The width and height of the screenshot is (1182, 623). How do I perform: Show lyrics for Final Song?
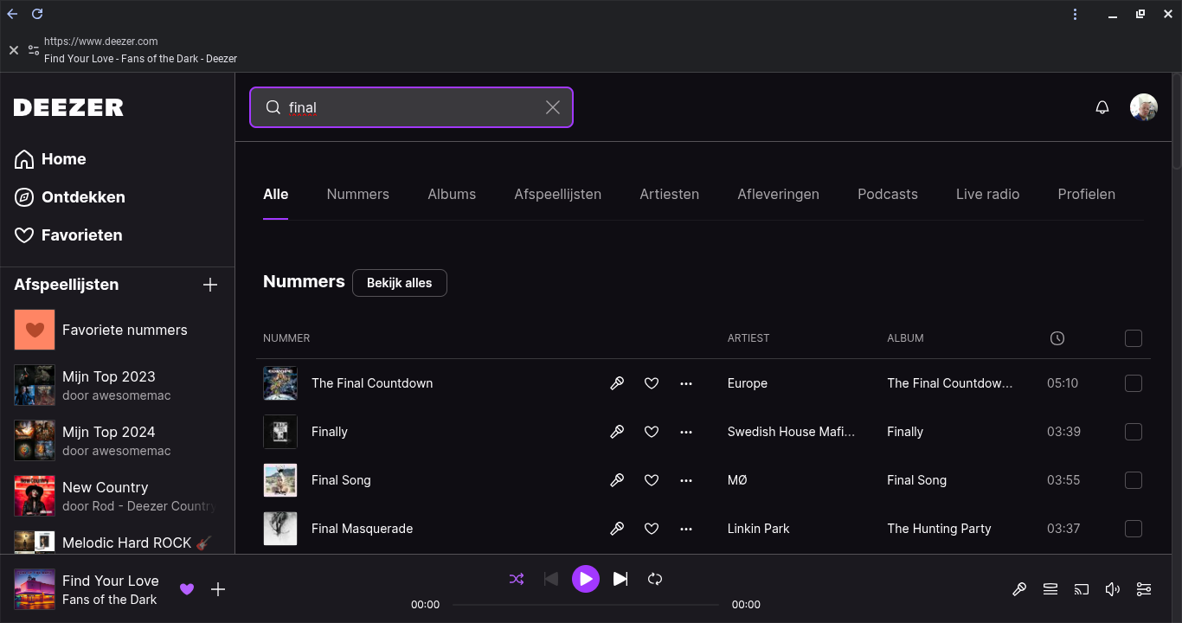617,480
